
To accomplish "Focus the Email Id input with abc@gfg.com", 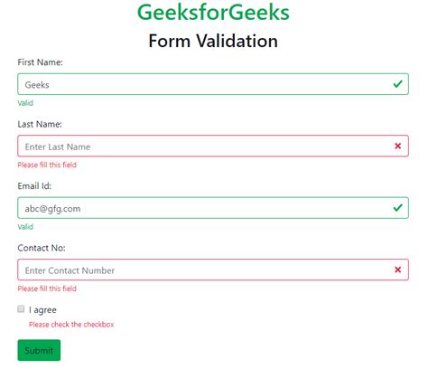I will (x=213, y=208).
